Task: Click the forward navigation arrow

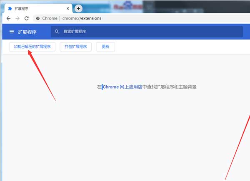Action: (x=17, y=18)
